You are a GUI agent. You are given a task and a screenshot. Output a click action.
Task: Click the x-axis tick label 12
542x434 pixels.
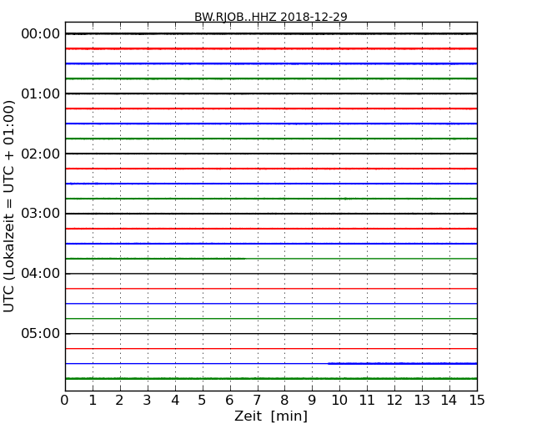point(394,401)
